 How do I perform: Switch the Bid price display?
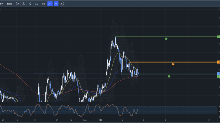pos(44,4)
